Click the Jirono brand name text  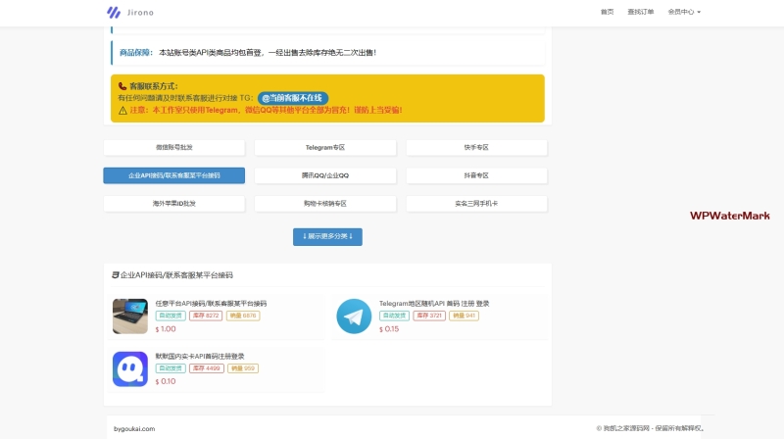click(140, 13)
